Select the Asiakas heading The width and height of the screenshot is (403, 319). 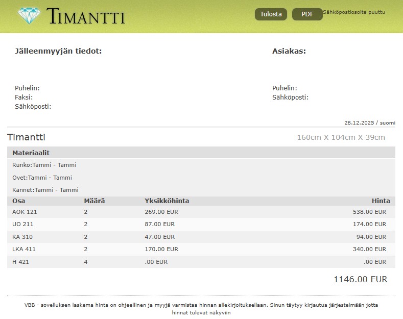point(289,51)
